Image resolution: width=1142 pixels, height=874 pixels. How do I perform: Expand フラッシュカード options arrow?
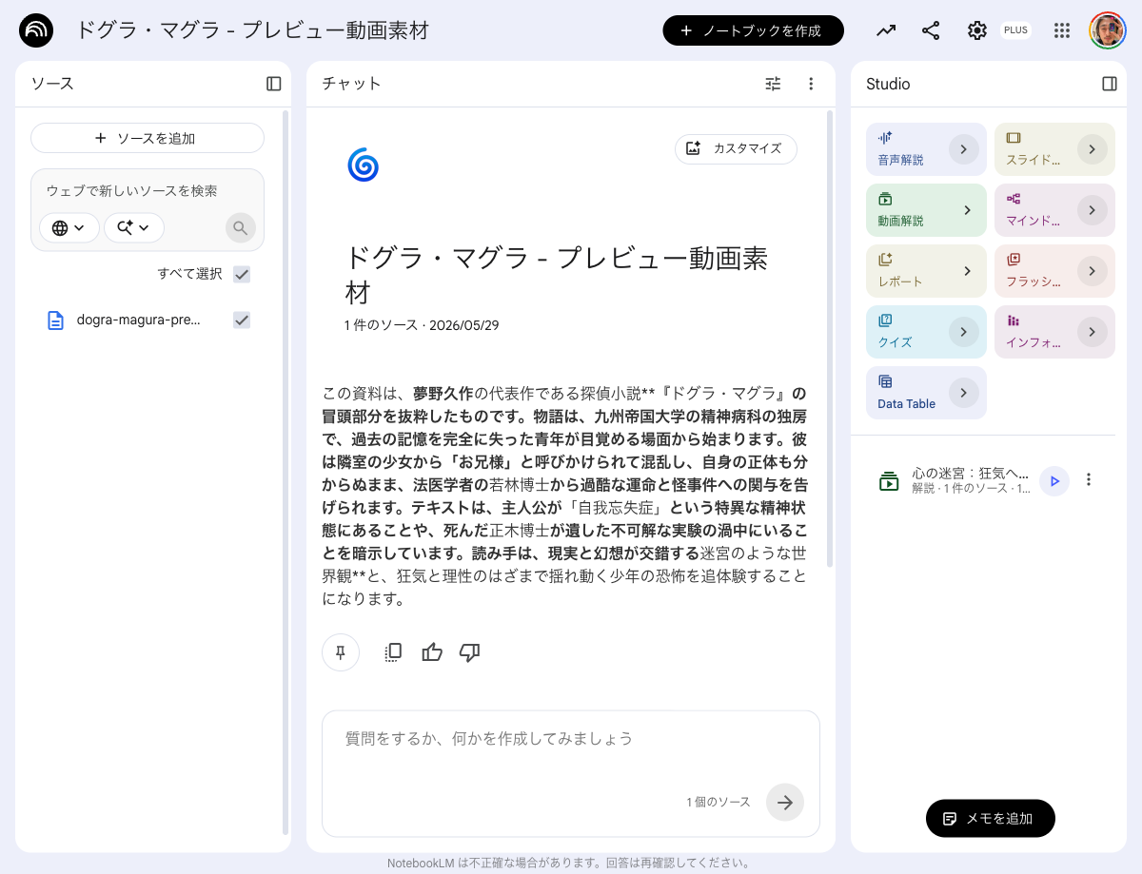pos(1093,271)
